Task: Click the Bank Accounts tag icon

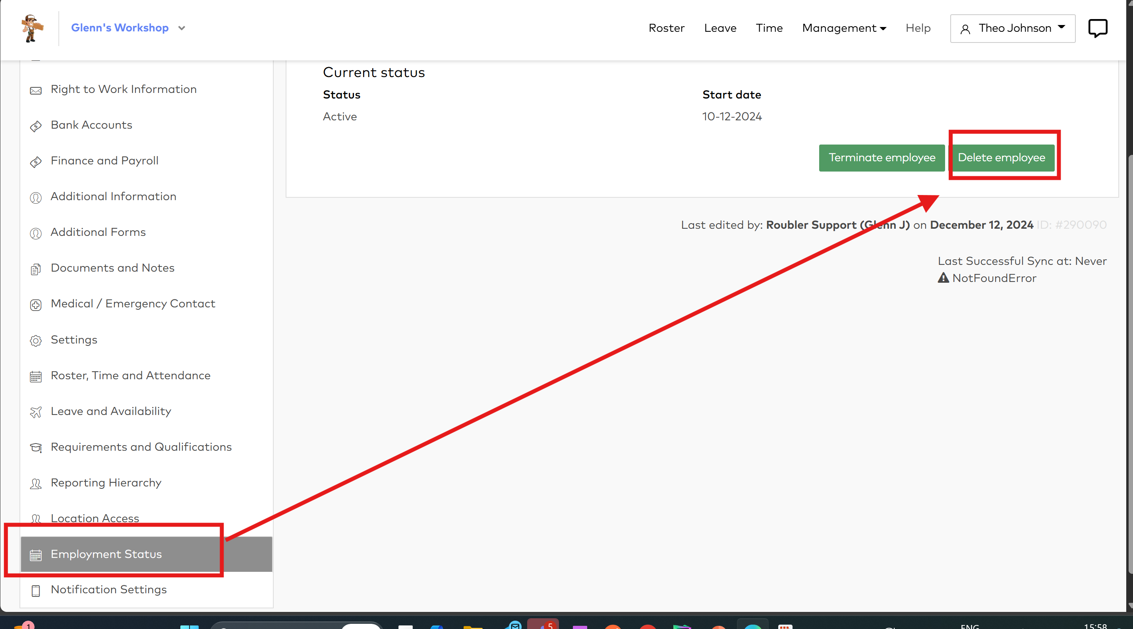Action: coord(36,126)
